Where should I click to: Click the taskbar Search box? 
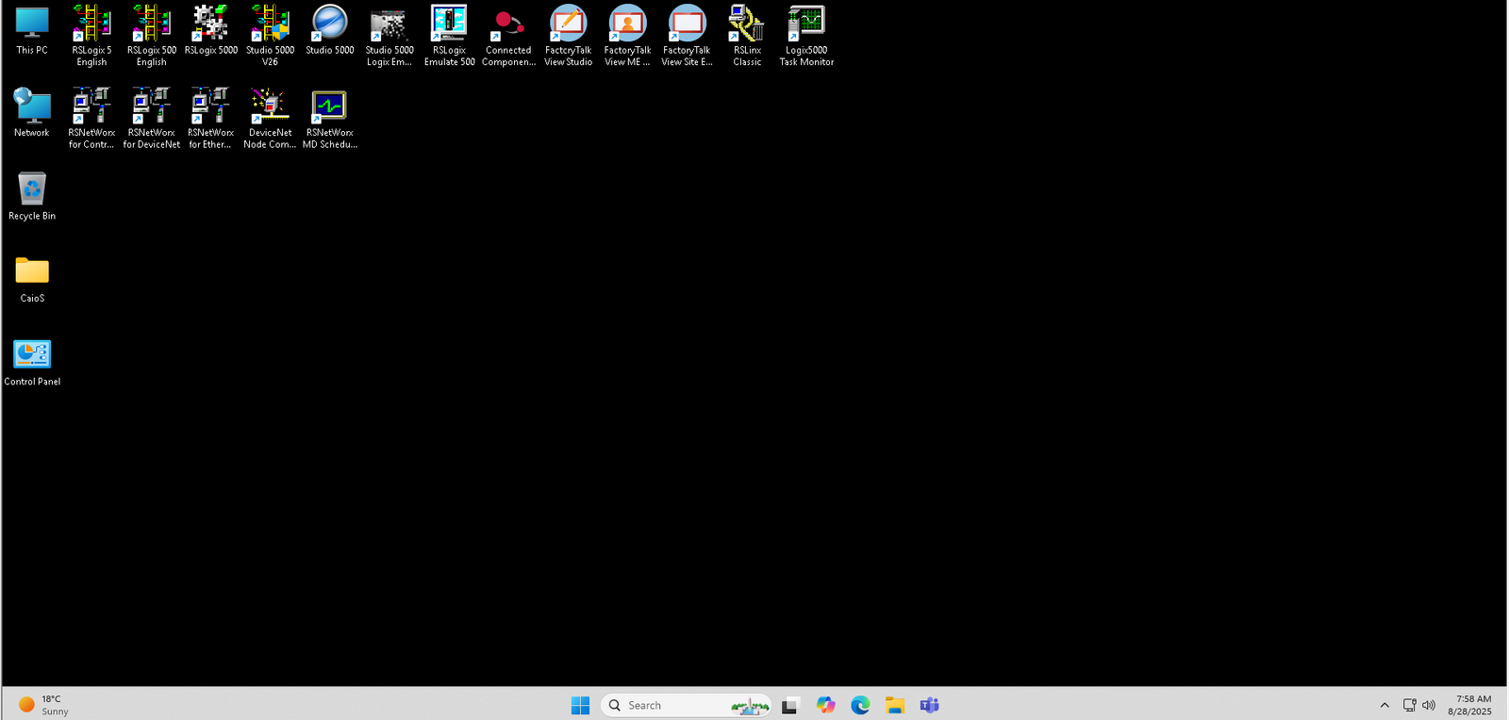(686, 705)
